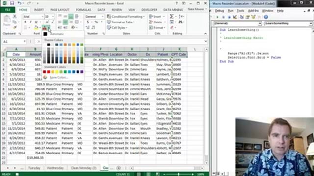The image size is (314, 176).
Task: Open the Tools menu in VBA editor
Action: (240, 11)
